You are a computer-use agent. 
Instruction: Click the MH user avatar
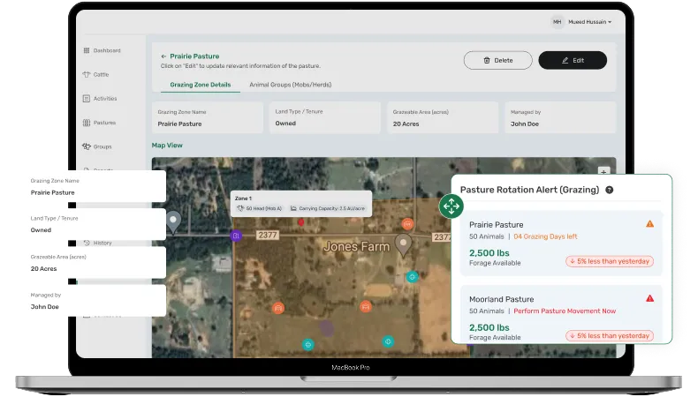[557, 22]
